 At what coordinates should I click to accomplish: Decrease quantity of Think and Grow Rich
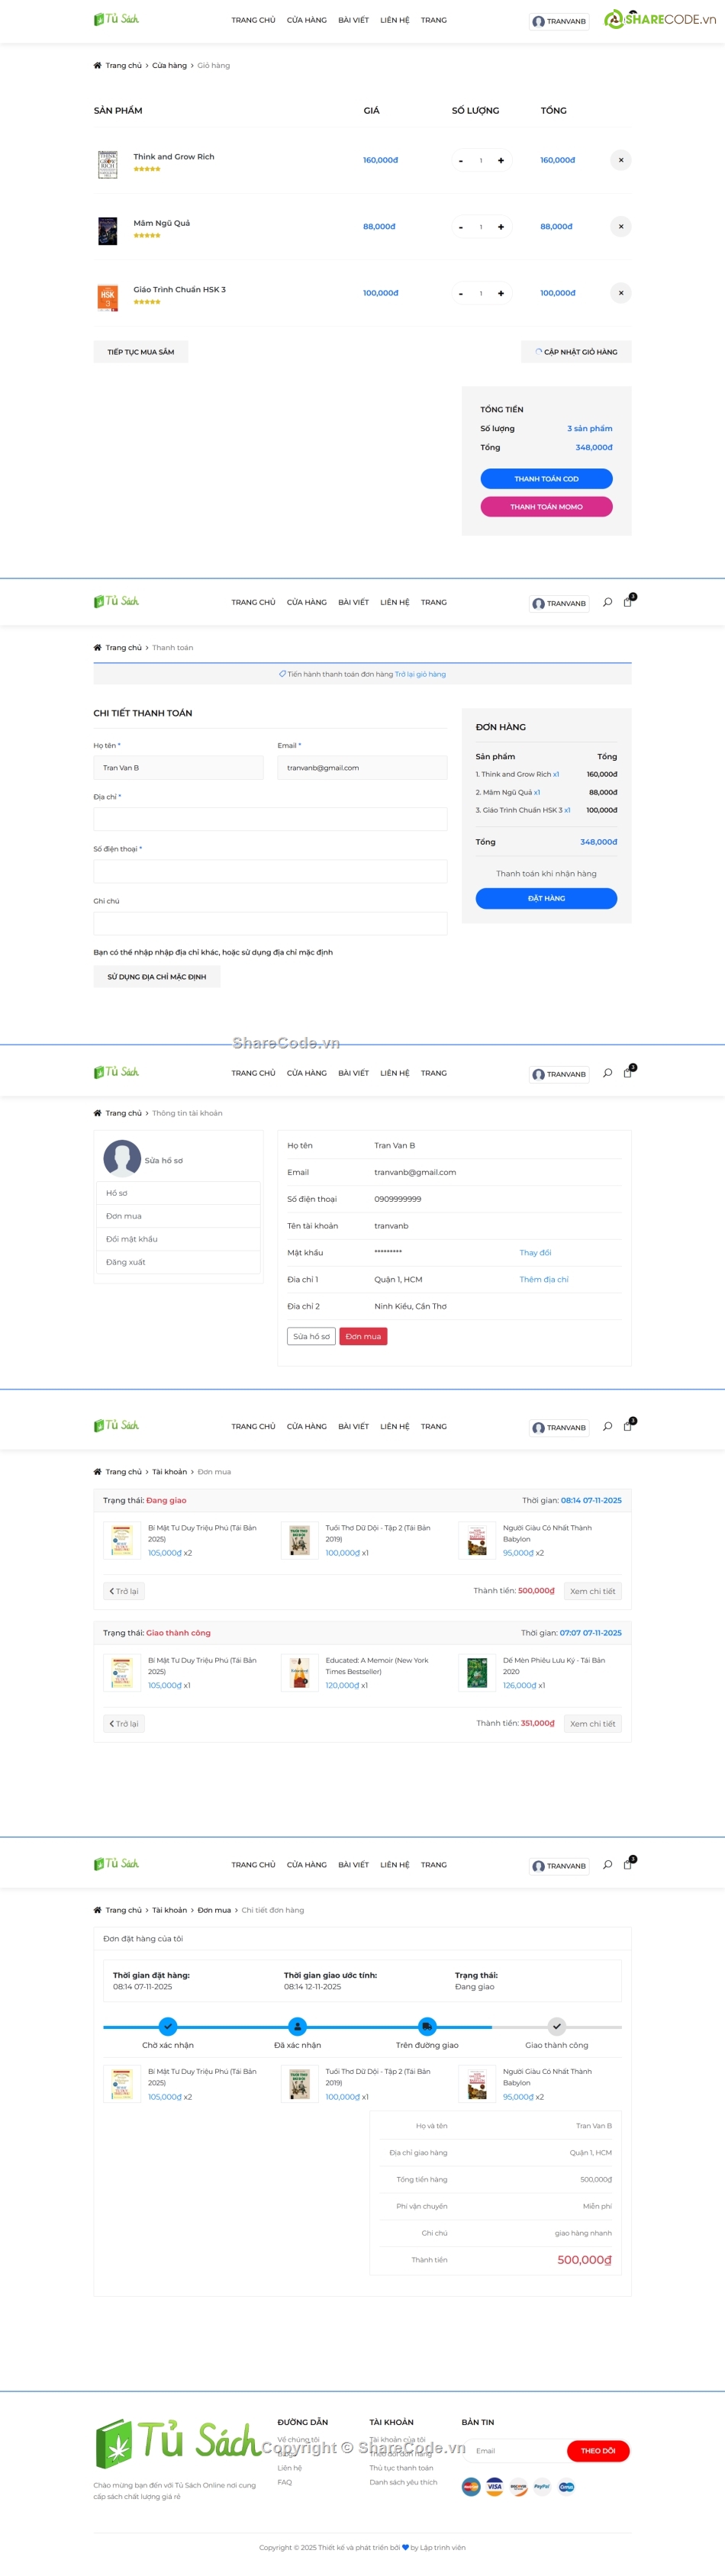coord(460,161)
